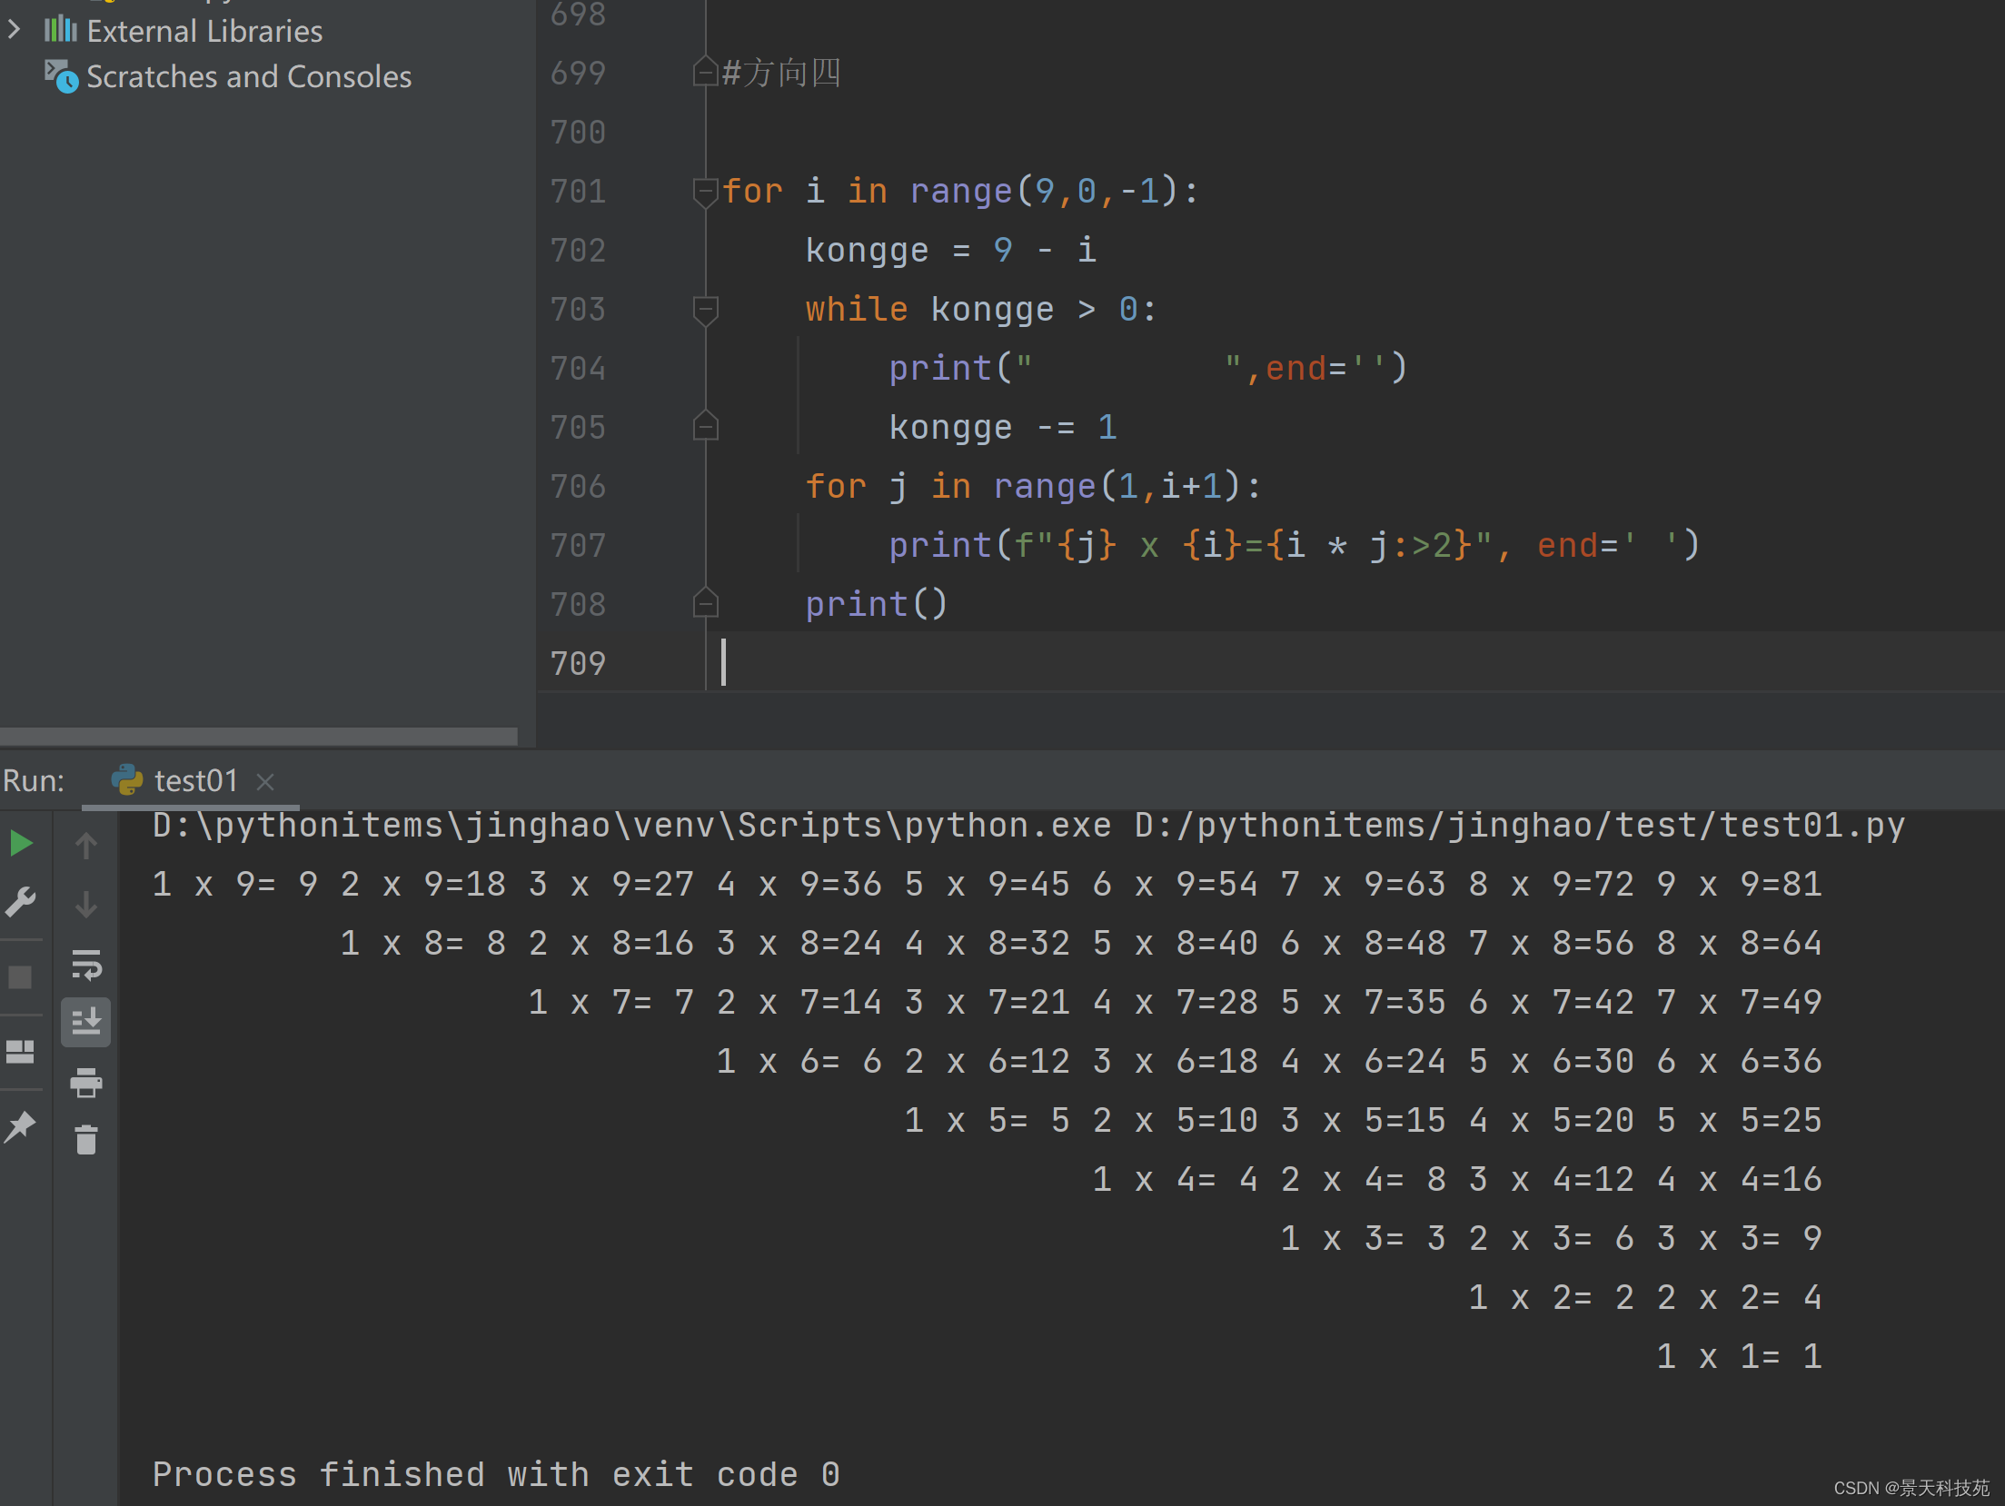Viewport: 2005px width, 1506px height.
Task: Click 'Process finished with exit code 0' text
Action: tap(496, 1474)
